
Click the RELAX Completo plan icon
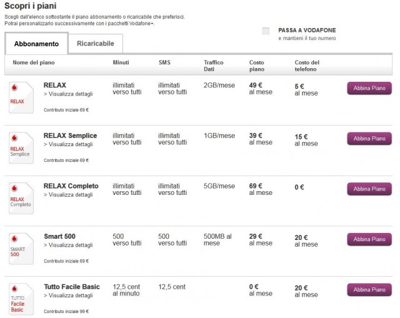click(21, 199)
